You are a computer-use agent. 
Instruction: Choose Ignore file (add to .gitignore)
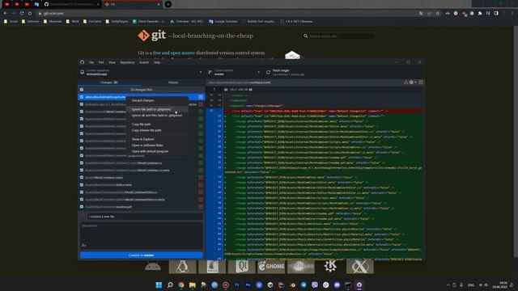(158, 109)
